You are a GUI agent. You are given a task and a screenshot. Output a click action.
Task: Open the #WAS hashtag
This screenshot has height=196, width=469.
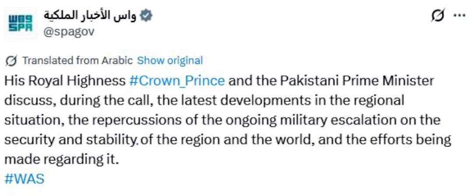tap(25, 179)
